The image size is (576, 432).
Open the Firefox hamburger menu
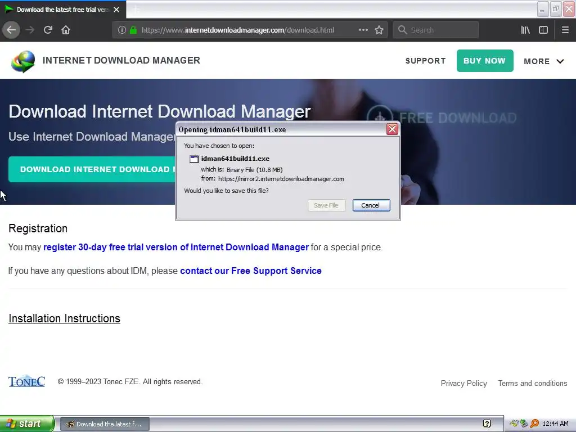pyautogui.click(x=565, y=30)
